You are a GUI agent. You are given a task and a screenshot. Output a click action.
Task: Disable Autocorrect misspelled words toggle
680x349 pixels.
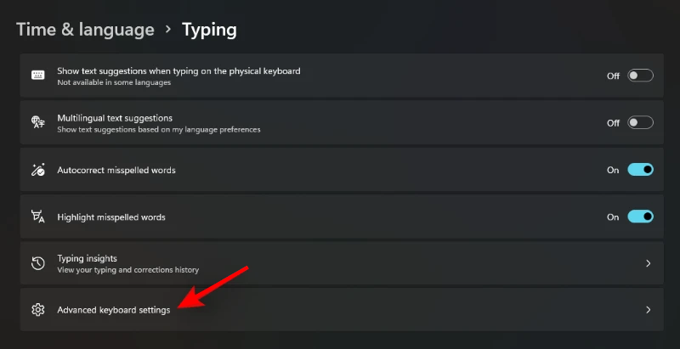pos(640,170)
